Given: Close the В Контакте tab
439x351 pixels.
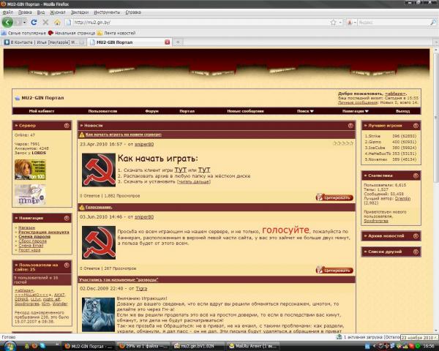Looking at the screenshot, I should click(82, 42).
